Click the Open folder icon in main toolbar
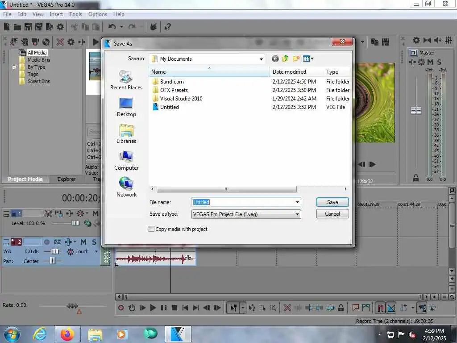This screenshot has height=343, width=457. [17, 27]
